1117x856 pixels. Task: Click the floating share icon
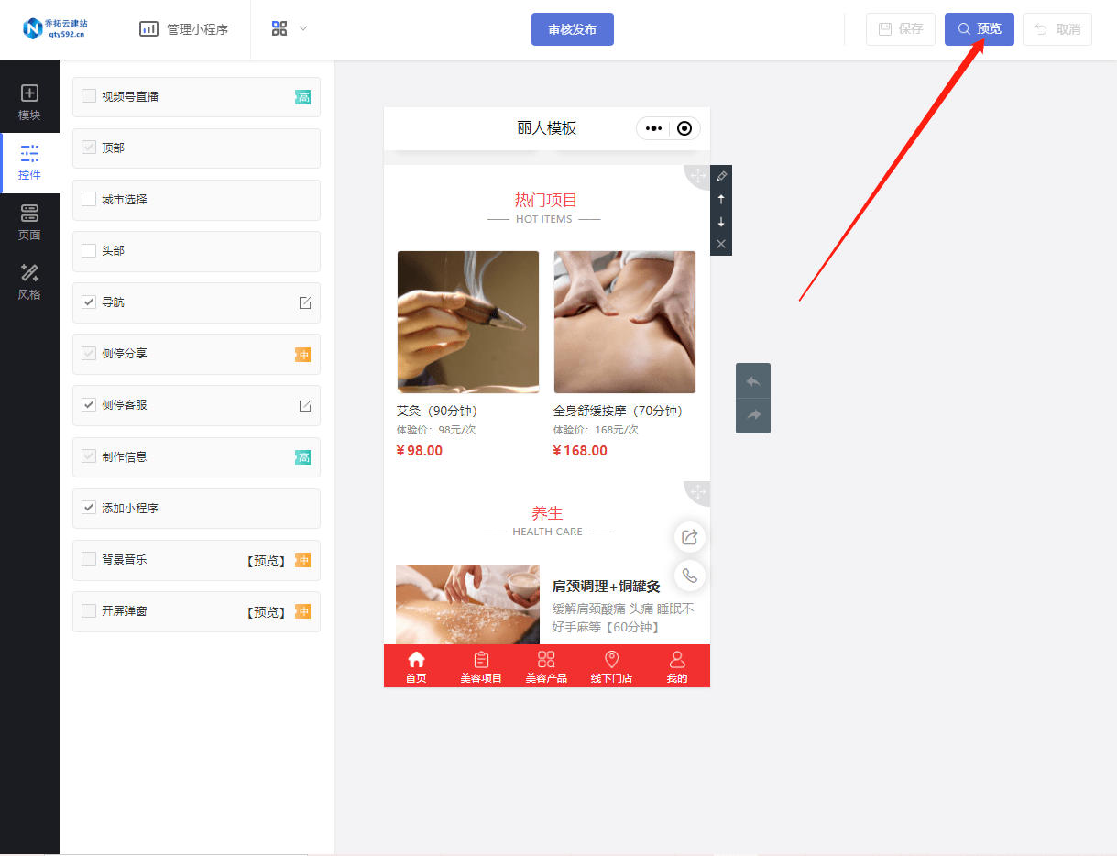pos(690,537)
